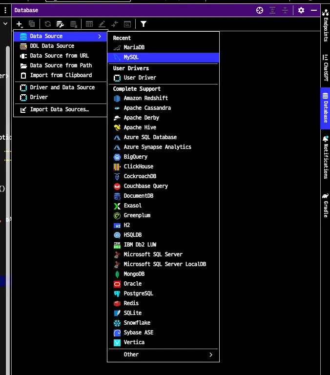Click the Filter funnel icon
Image resolution: width=330 pixels, height=375 pixels.
(x=144, y=24)
